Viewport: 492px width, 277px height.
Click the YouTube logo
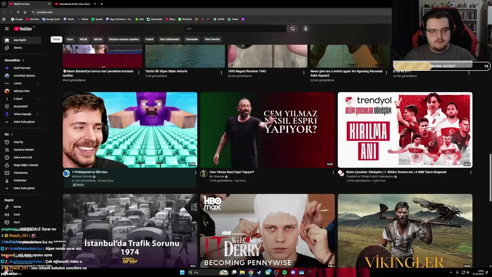click(x=24, y=29)
